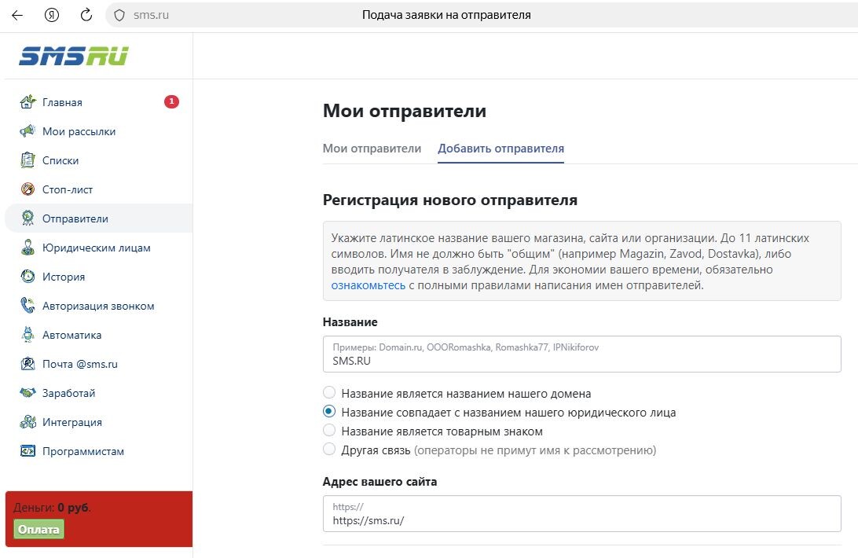
Task: Click the green Оплата button
Action: 38,529
